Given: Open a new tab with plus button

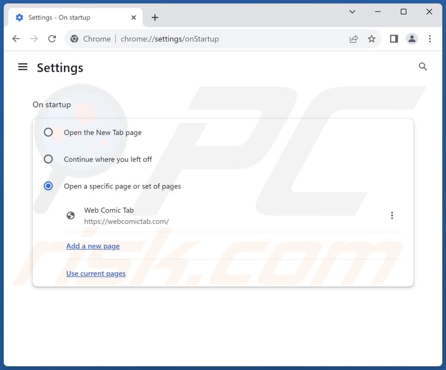Looking at the screenshot, I should (155, 17).
